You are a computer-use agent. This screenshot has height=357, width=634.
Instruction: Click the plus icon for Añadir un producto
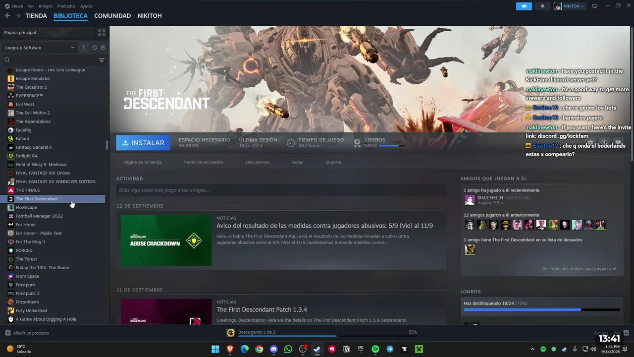(x=7, y=333)
